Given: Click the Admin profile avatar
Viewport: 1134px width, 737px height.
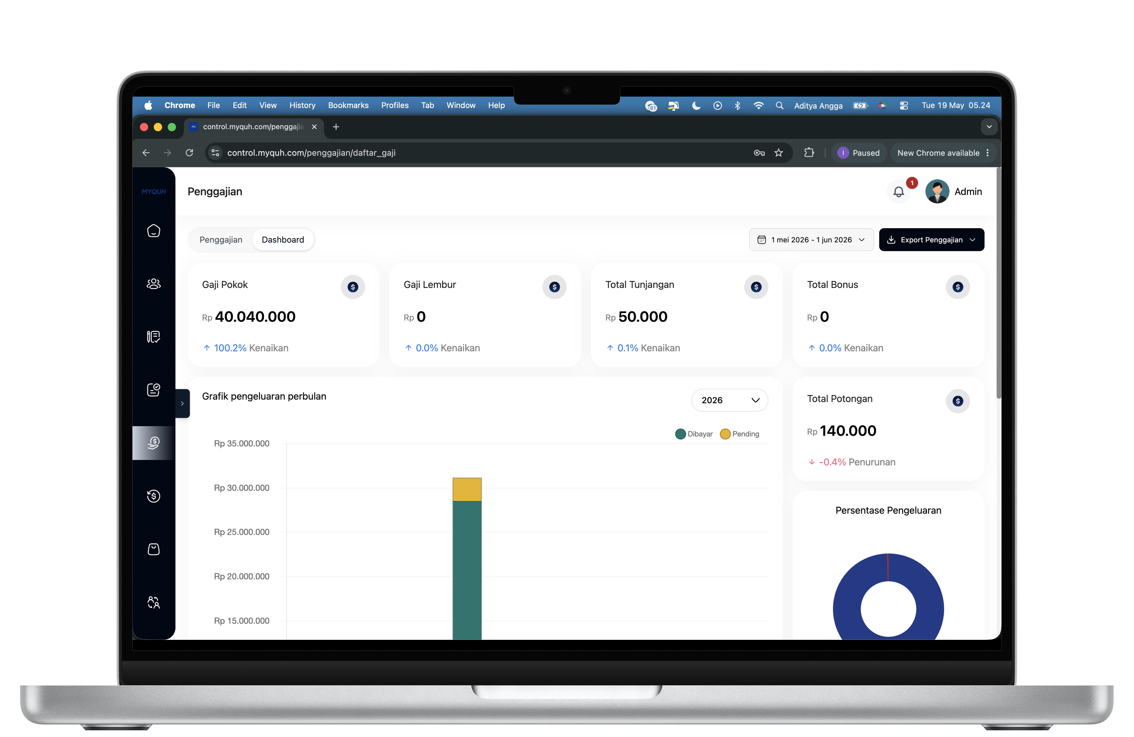Looking at the screenshot, I should click(937, 191).
